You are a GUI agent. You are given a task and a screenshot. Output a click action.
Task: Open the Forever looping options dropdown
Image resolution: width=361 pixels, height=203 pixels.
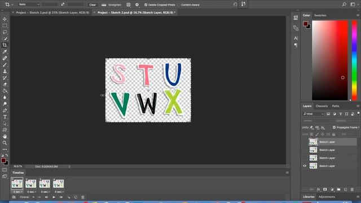(x=27, y=197)
